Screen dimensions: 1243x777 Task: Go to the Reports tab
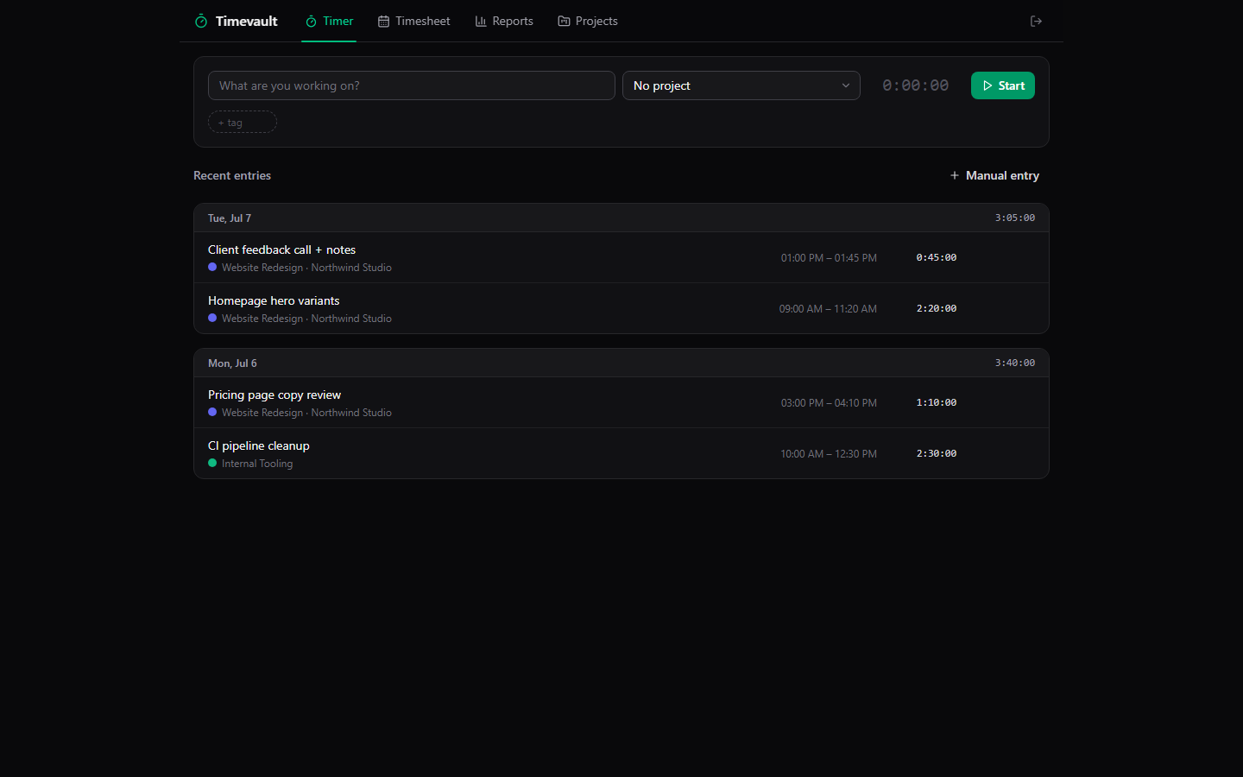pyautogui.click(x=504, y=21)
